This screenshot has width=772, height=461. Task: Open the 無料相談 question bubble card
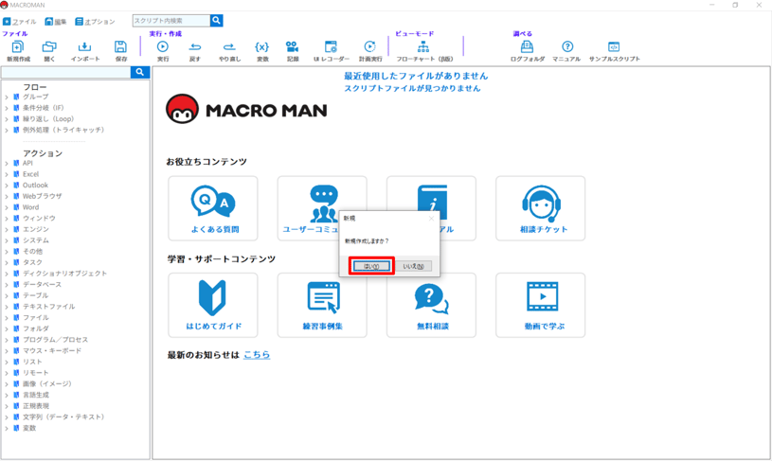pos(431,305)
